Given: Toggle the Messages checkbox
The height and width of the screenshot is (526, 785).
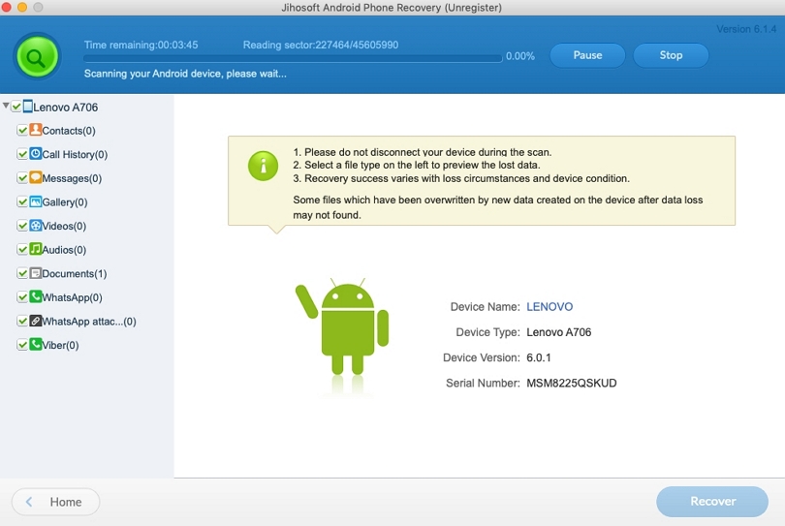Looking at the screenshot, I should pyautogui.click(x=22, y=177).
